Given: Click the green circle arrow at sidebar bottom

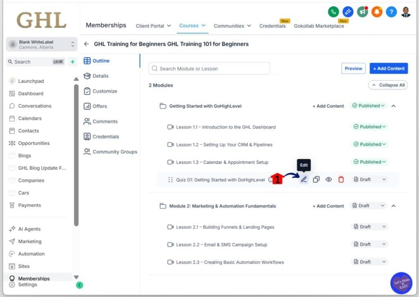Looking at the screenshot, I should click(x=80, y=285).
